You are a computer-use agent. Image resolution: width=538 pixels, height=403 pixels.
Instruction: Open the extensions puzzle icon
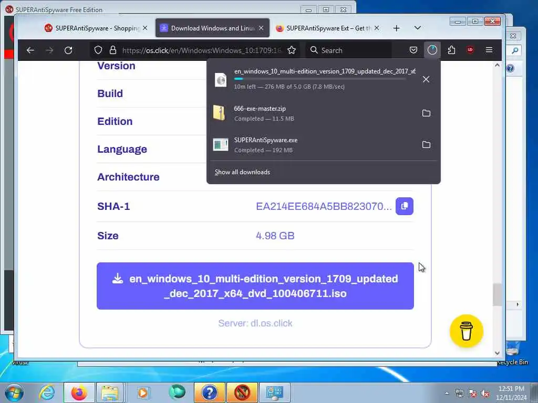point(451,50)
